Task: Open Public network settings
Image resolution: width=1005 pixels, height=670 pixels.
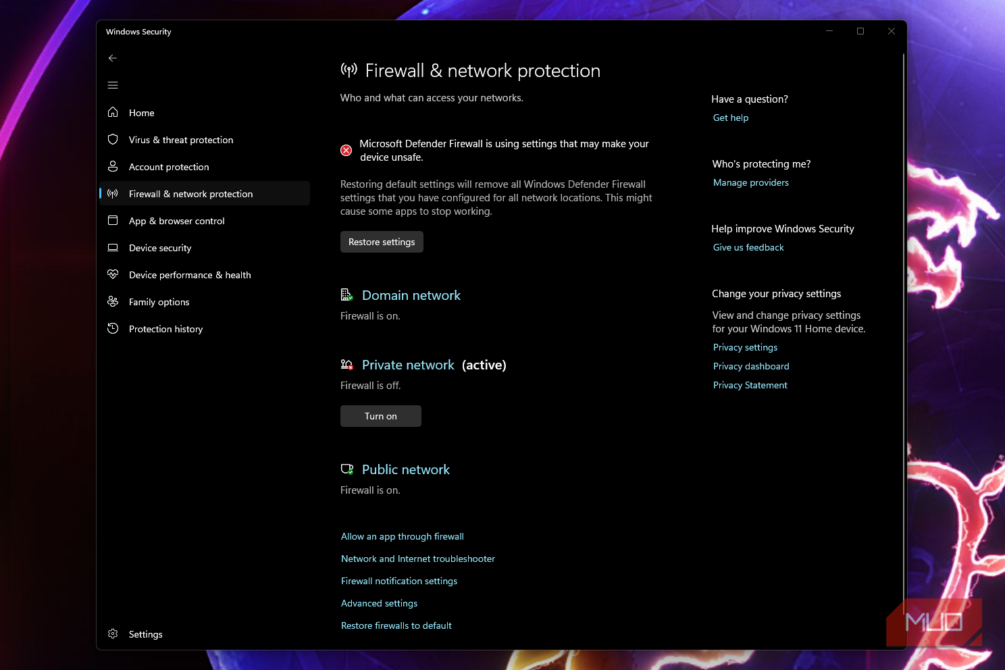Action: pyautogui.click(x=406, y=469)
